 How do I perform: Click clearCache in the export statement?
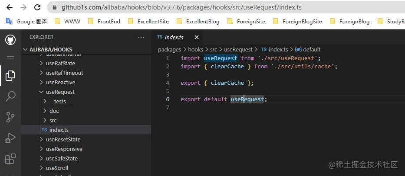(227, 83)
